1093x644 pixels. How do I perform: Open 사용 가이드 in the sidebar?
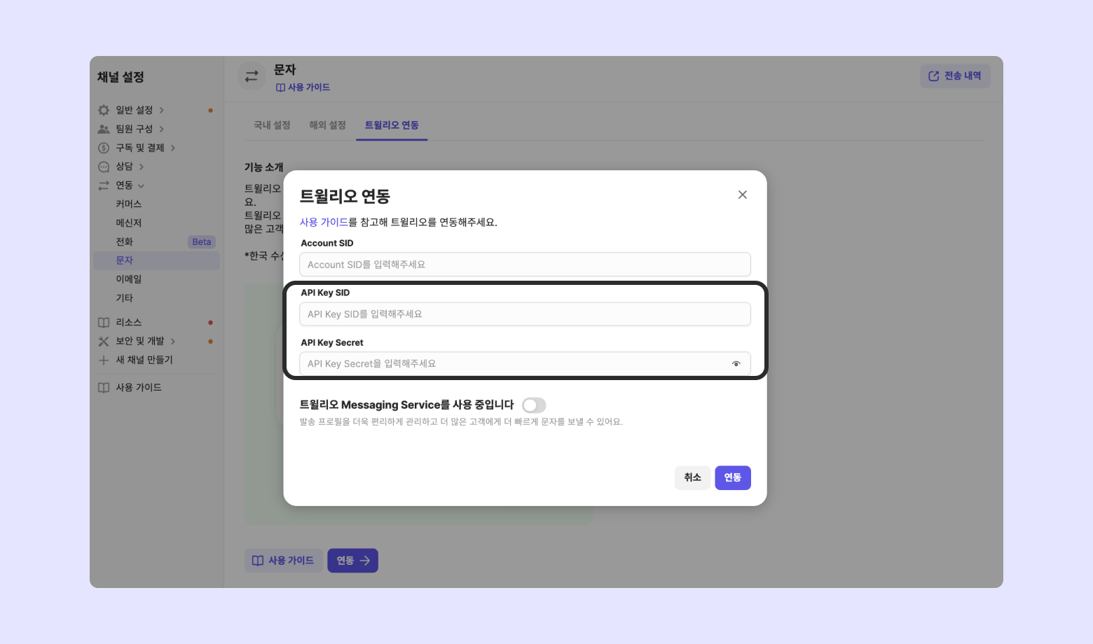[139, 388]
